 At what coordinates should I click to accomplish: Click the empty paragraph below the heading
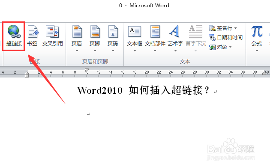pyautogui.click(x=89, y=114)
